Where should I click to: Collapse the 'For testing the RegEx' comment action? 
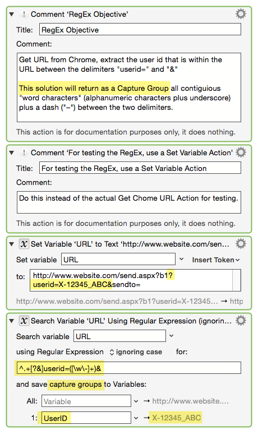[12, 152]
